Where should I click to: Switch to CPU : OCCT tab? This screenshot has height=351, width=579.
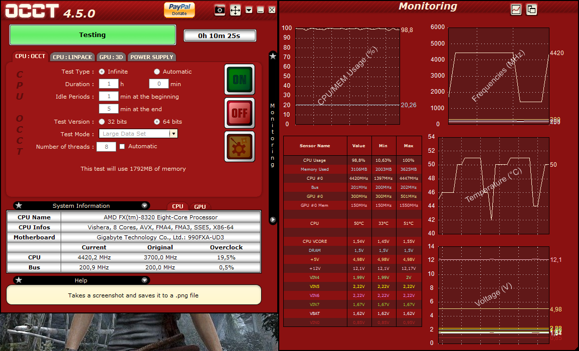click(x=30, y=57)
